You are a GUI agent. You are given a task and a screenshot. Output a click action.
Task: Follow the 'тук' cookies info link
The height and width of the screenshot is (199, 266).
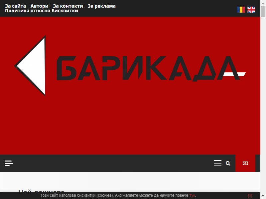coord(193,195)
